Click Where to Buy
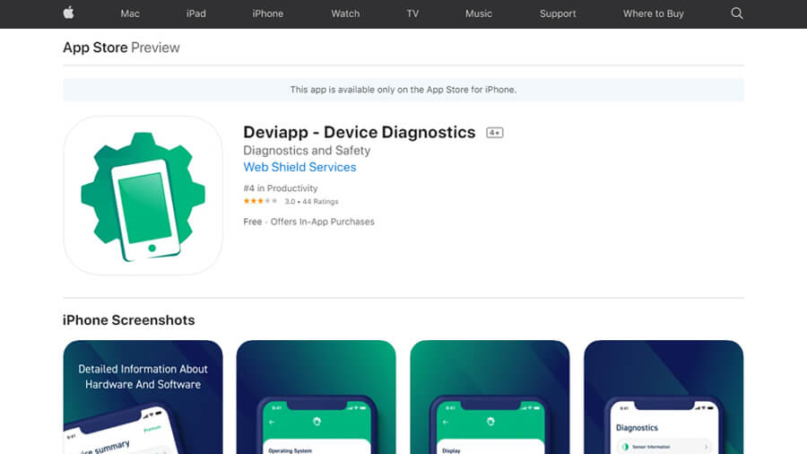The height and width of the screenshot is (454, 807). [x=654, y=13]
